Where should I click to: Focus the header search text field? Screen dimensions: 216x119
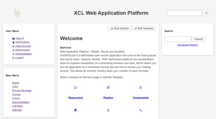pyautogui.click(x=184, y=13)
